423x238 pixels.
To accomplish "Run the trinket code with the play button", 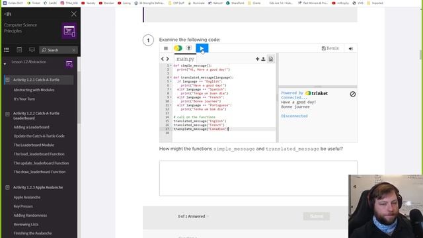I will tap(202, 48).
